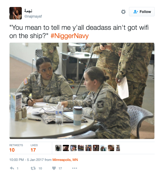164x177 pixels.
Task: Click the hashtag link in the tweet
Action: [70, 36]
